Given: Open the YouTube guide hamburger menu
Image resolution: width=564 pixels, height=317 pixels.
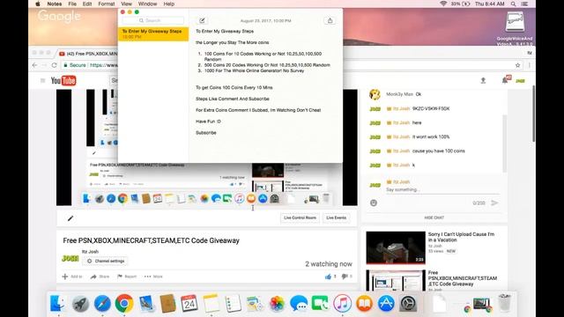Looking at the screenshot, I should tap(43, 80).
